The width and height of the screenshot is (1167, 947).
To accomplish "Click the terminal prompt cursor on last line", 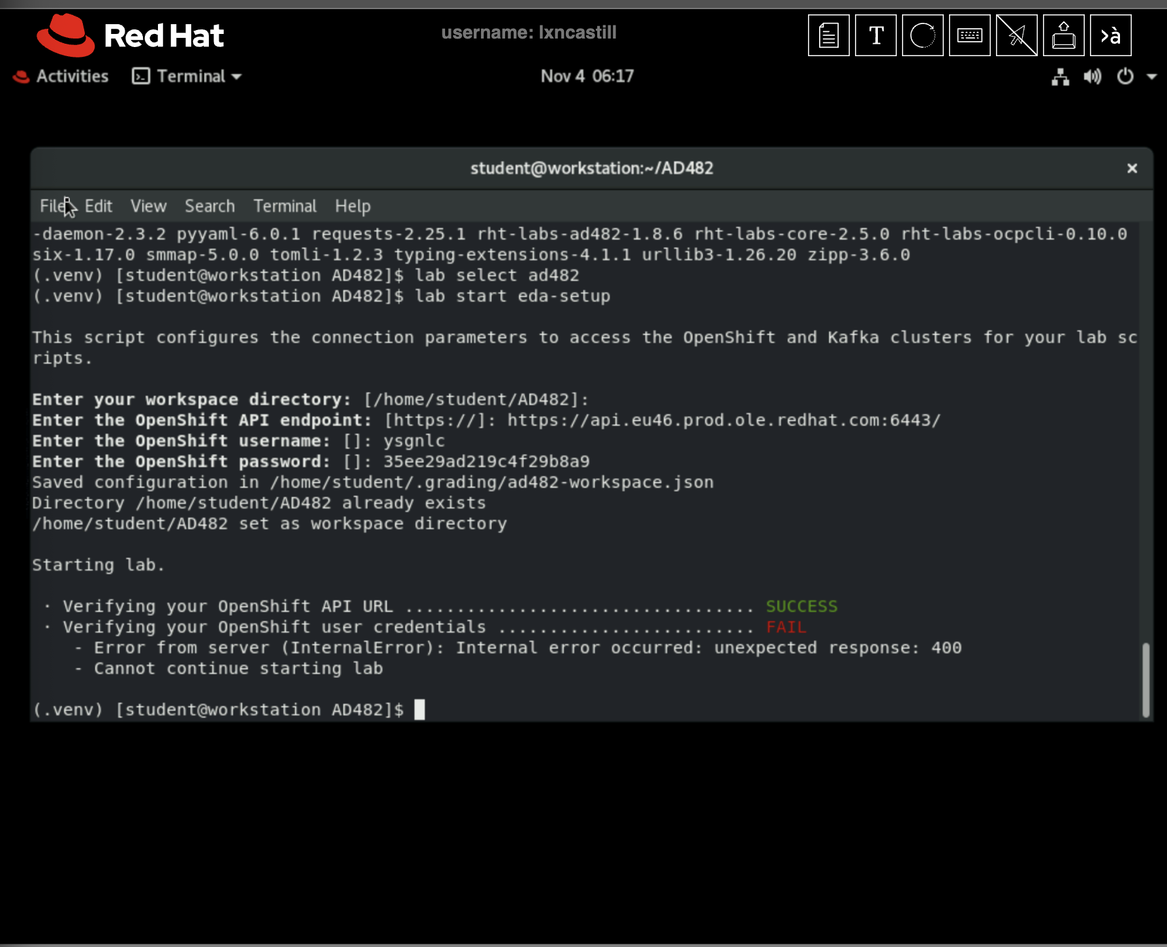I will (x=419, y=709).
